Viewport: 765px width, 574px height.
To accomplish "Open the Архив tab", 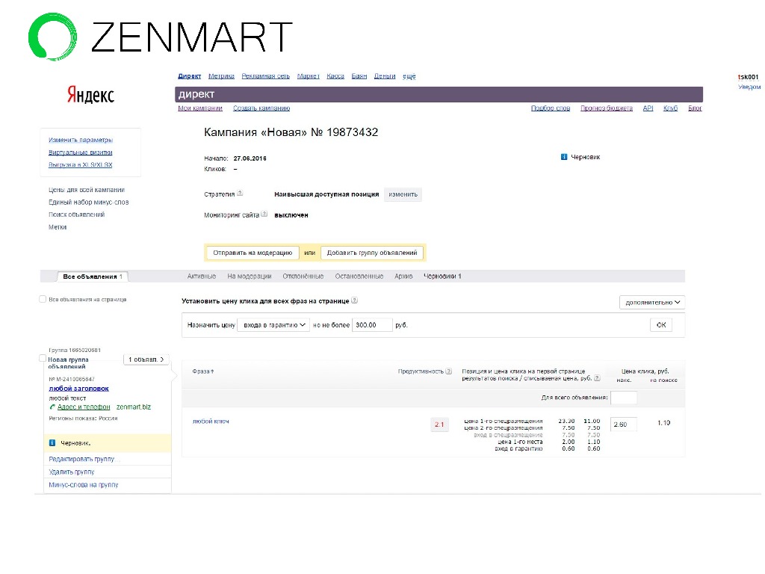I will 403,277.
